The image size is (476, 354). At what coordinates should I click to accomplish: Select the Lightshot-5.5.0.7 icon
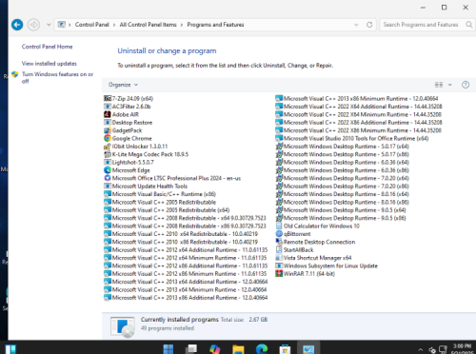[x=108, y=162]
